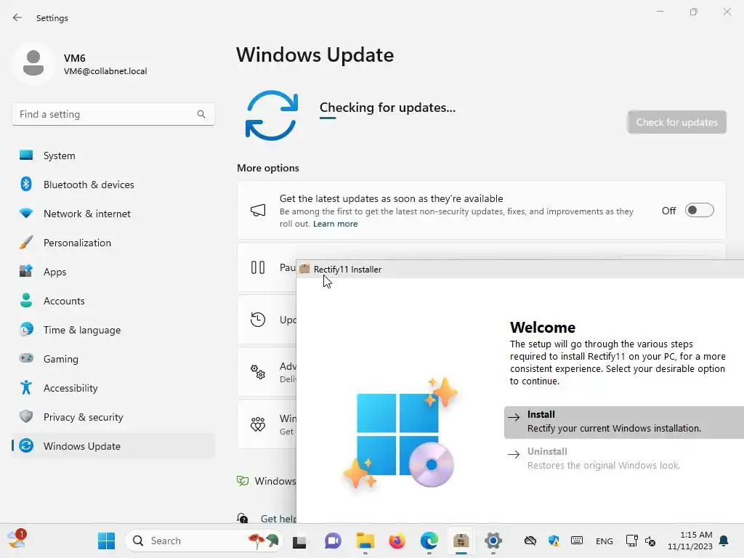Switch to Settings gear taskbar icon
Image resolution: width=744 pixels, height=558 pixels.
click(493, 541)
